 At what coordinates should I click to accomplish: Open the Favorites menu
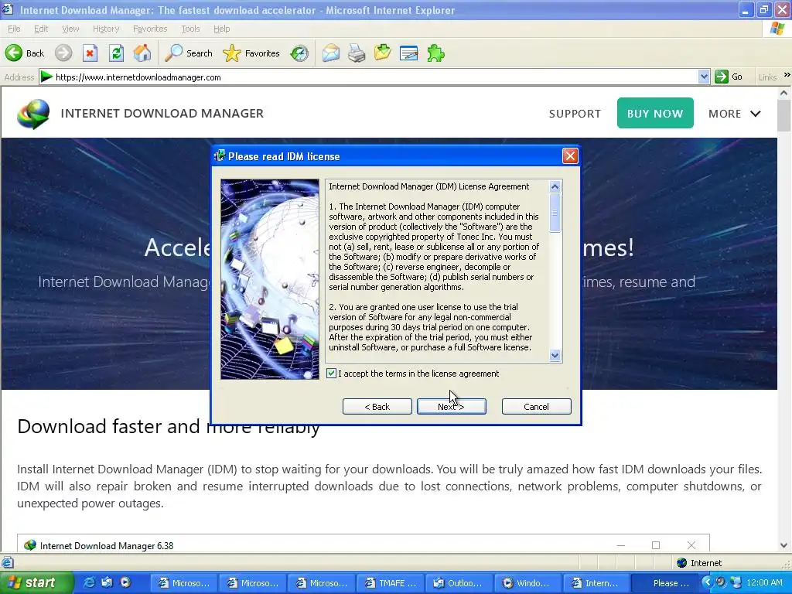150,29
